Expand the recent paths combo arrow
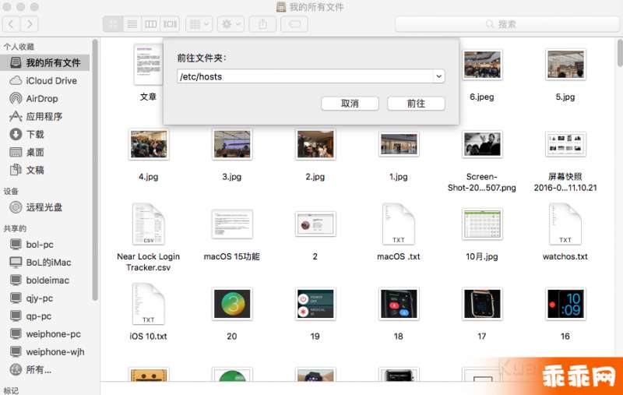Viewport: 623px width, 395px height. pyautogui.click(x=439, y=76)
